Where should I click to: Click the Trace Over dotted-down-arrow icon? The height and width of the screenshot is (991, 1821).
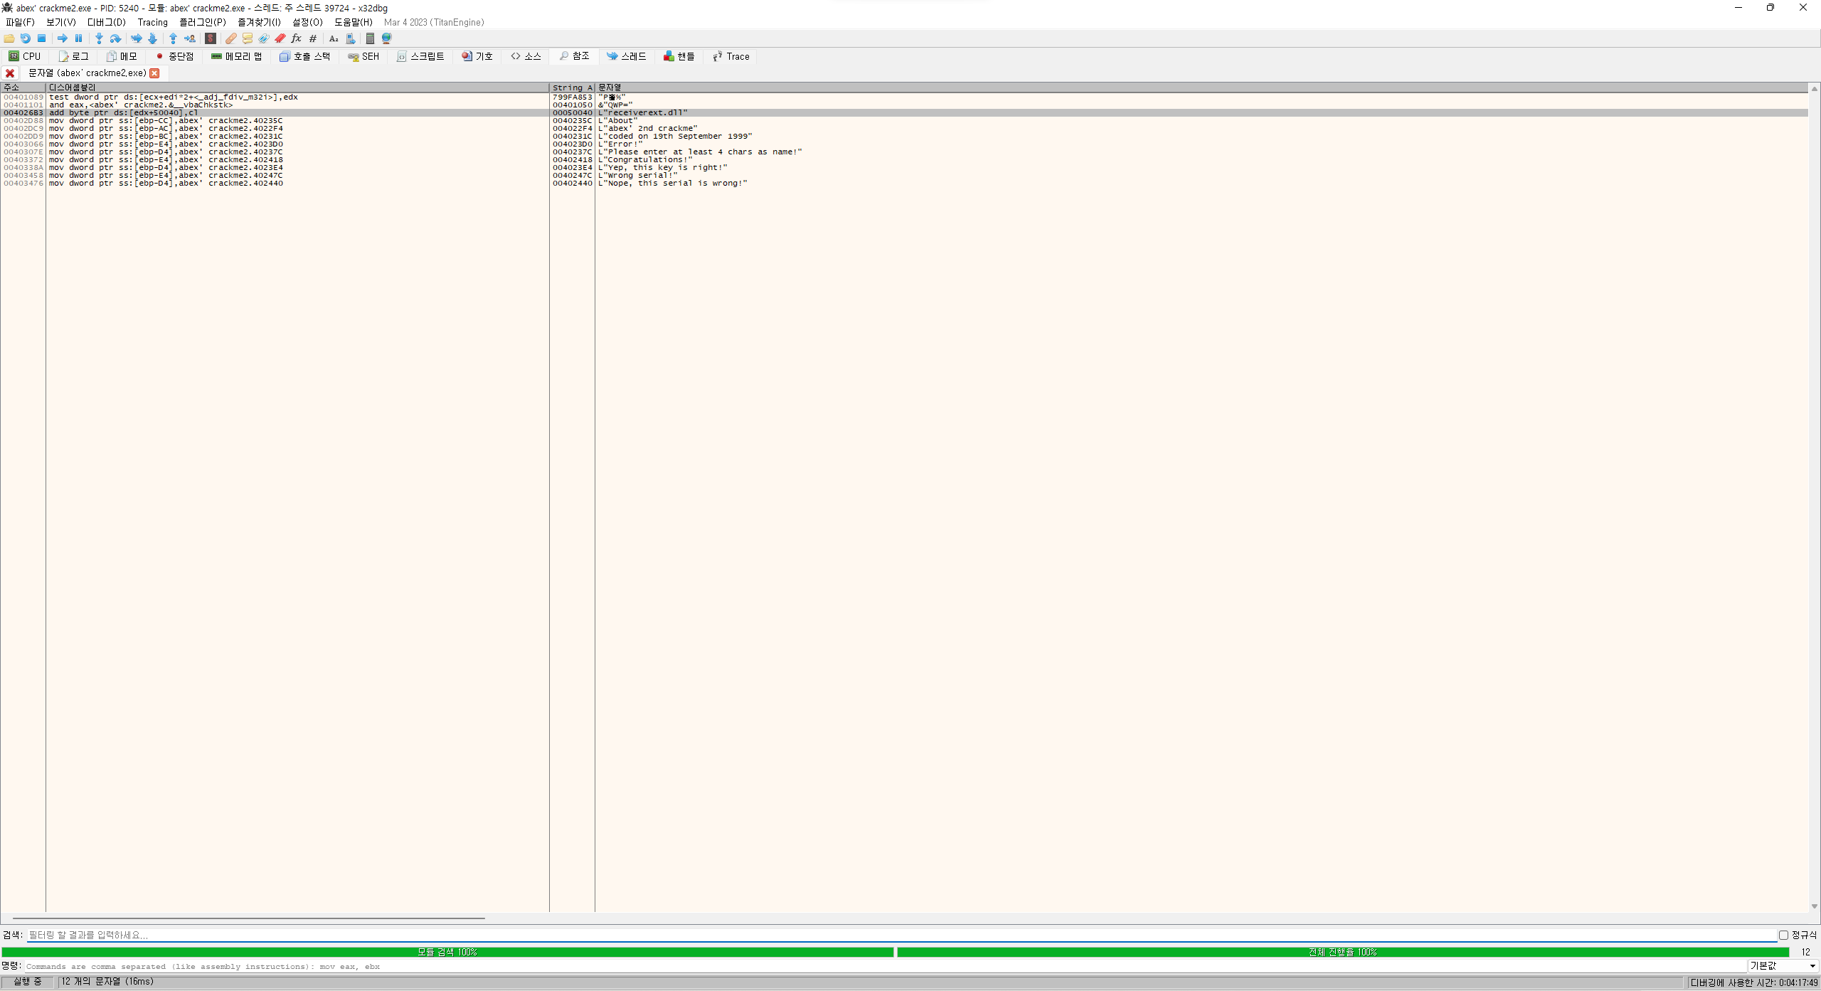[x=152, y=38]
